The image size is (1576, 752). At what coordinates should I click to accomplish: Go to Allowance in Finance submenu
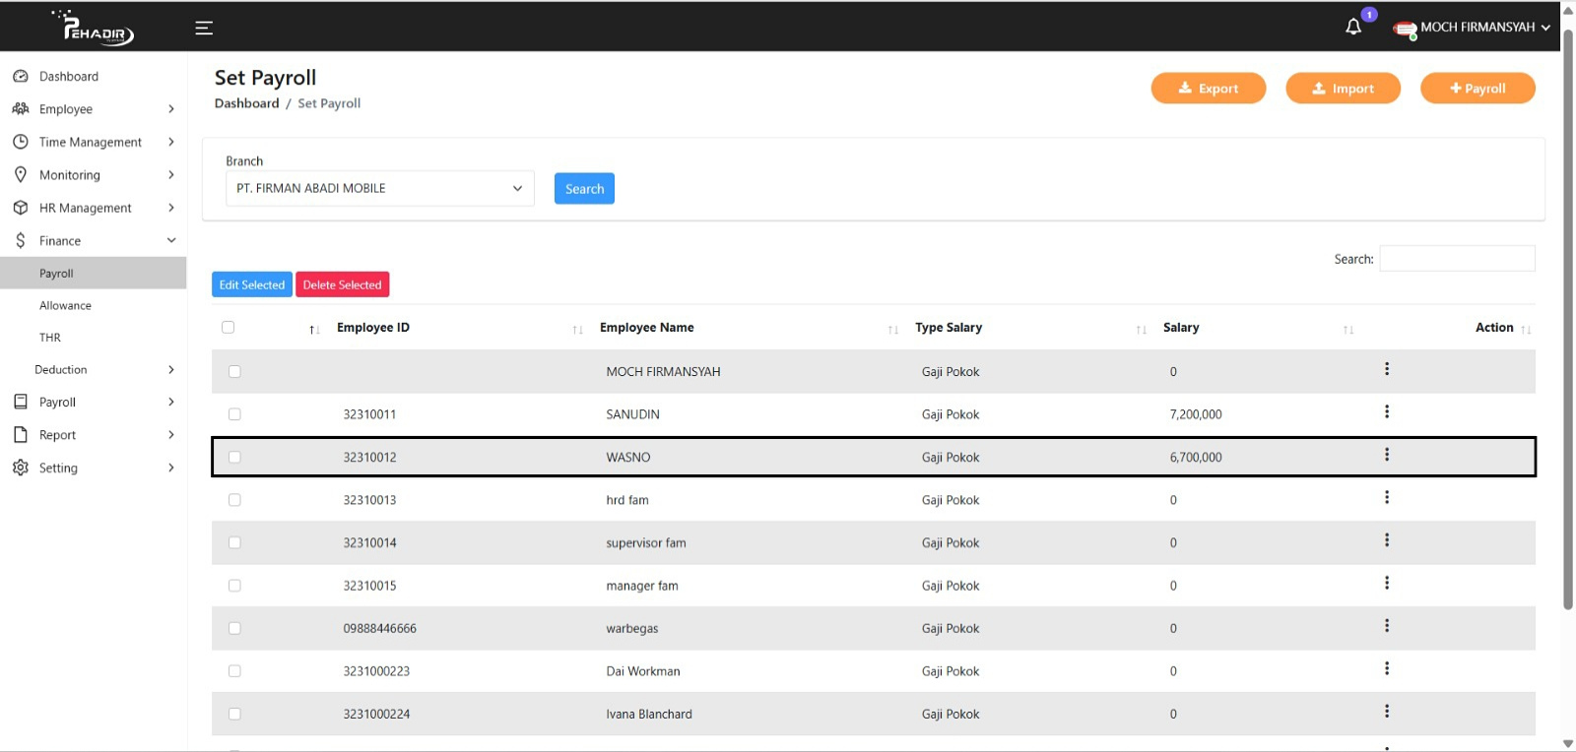65,306
